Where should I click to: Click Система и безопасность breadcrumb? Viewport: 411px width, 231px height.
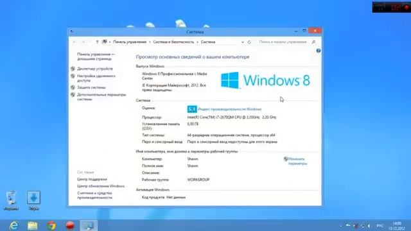click(x=173, y=42)
